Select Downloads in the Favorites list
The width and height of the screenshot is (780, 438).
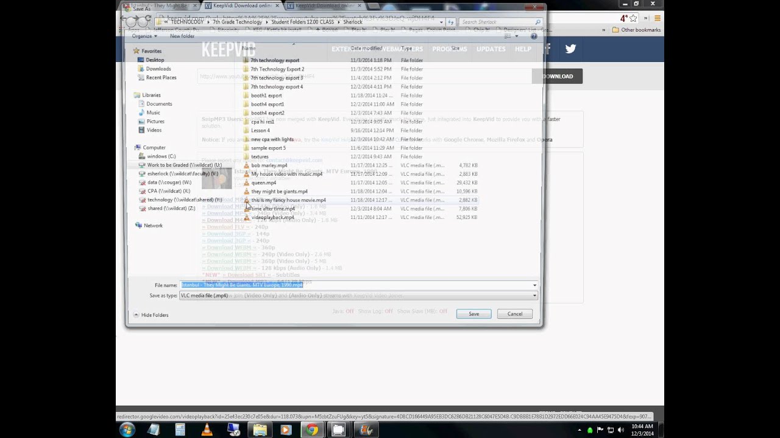[158, 69]
